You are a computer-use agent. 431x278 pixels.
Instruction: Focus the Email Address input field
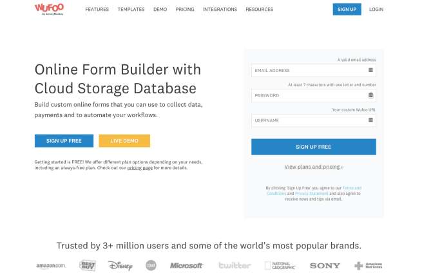[x=314, y=71]
